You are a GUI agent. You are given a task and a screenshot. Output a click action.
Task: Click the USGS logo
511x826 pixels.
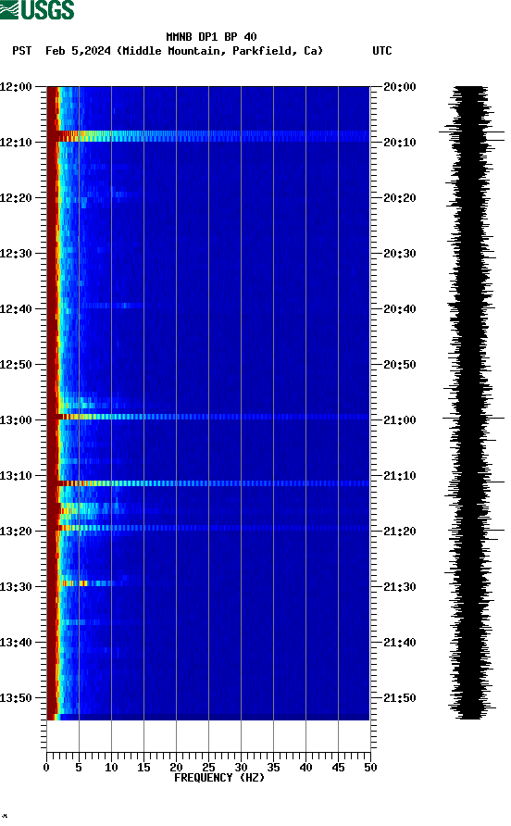37,10
